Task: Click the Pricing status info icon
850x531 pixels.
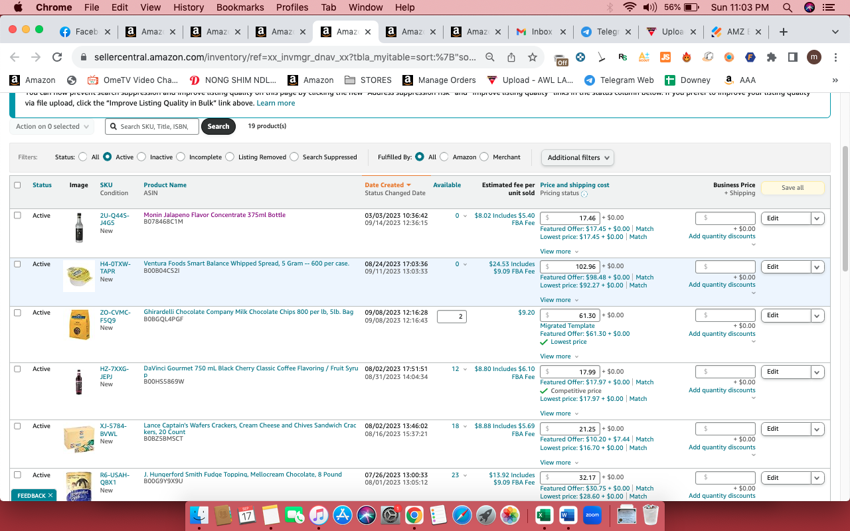Action: (584, 194)
